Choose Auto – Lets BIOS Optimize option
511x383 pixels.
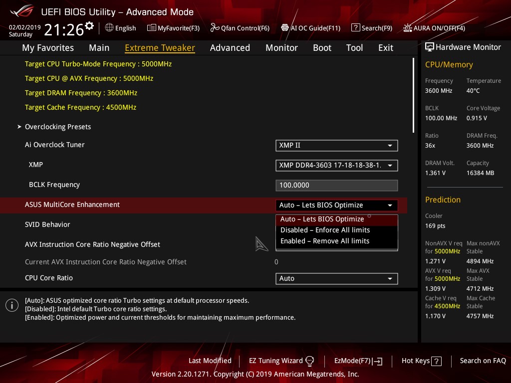[x=337, y=219]
